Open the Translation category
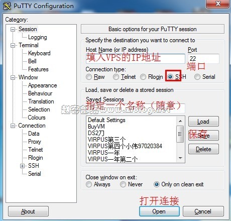Image resolution: width=231 pixels, height=221 pixels. (41, 101)
